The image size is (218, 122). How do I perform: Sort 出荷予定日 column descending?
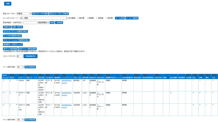(158, 75)
